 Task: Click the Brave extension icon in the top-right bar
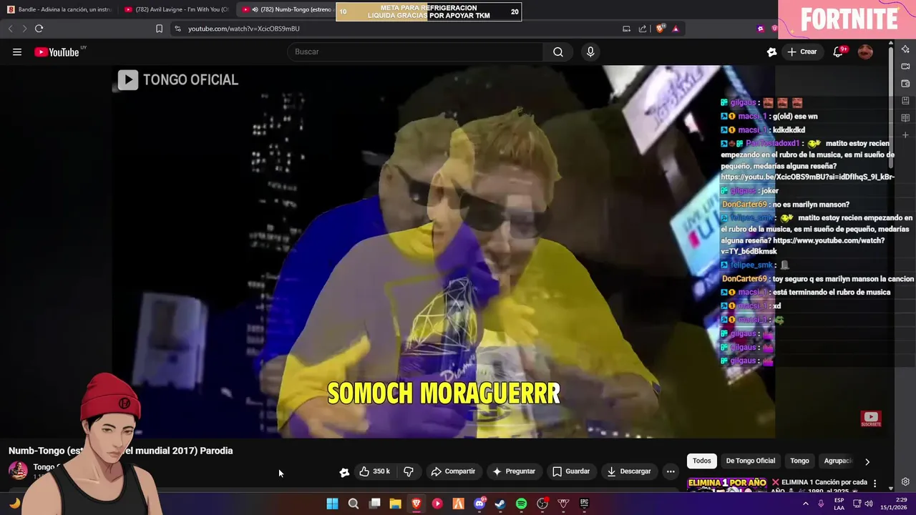point(760,29)
